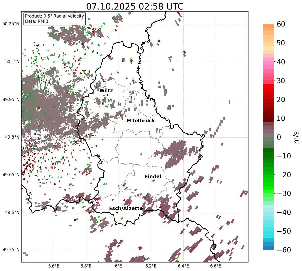The height and width of the screenshot is (271, 302).
Task: Click the 49.95°N latitude label
Action: click(x=11, y=100)
